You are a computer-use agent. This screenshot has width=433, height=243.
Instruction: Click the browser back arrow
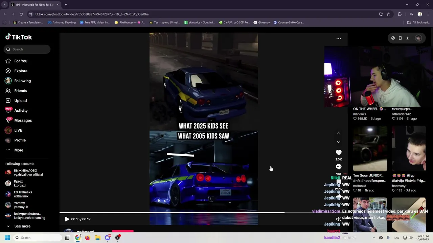point(5,14)
